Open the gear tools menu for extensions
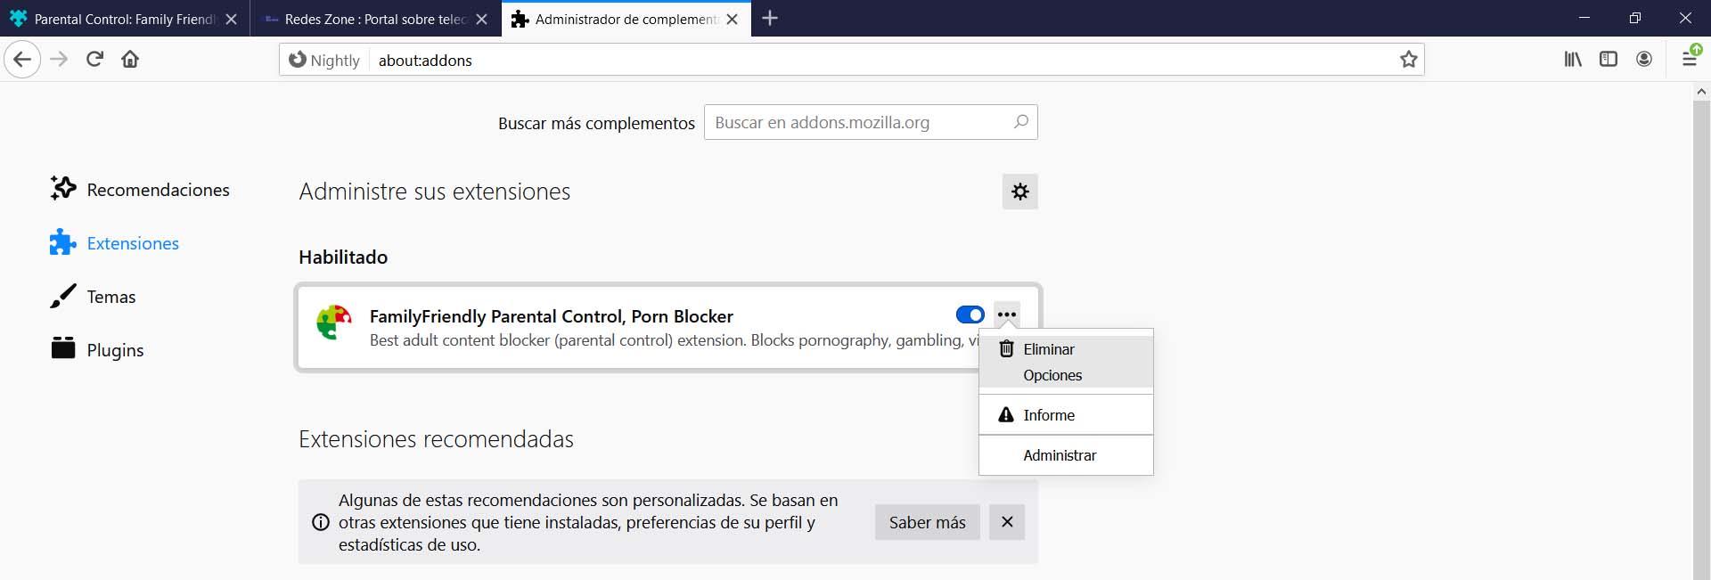1711x580 pixels. [x=1020, y=192]
